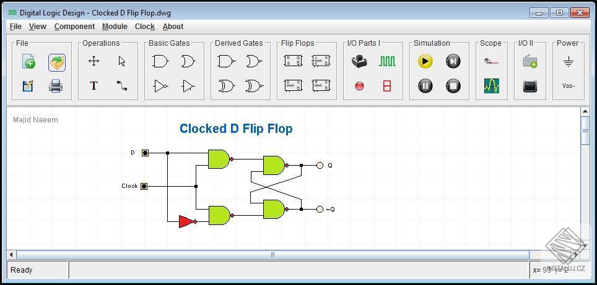The height and width of the screenshot is (285, 597).
Task: Open the Module menu
Action: [x=115, y=27]
